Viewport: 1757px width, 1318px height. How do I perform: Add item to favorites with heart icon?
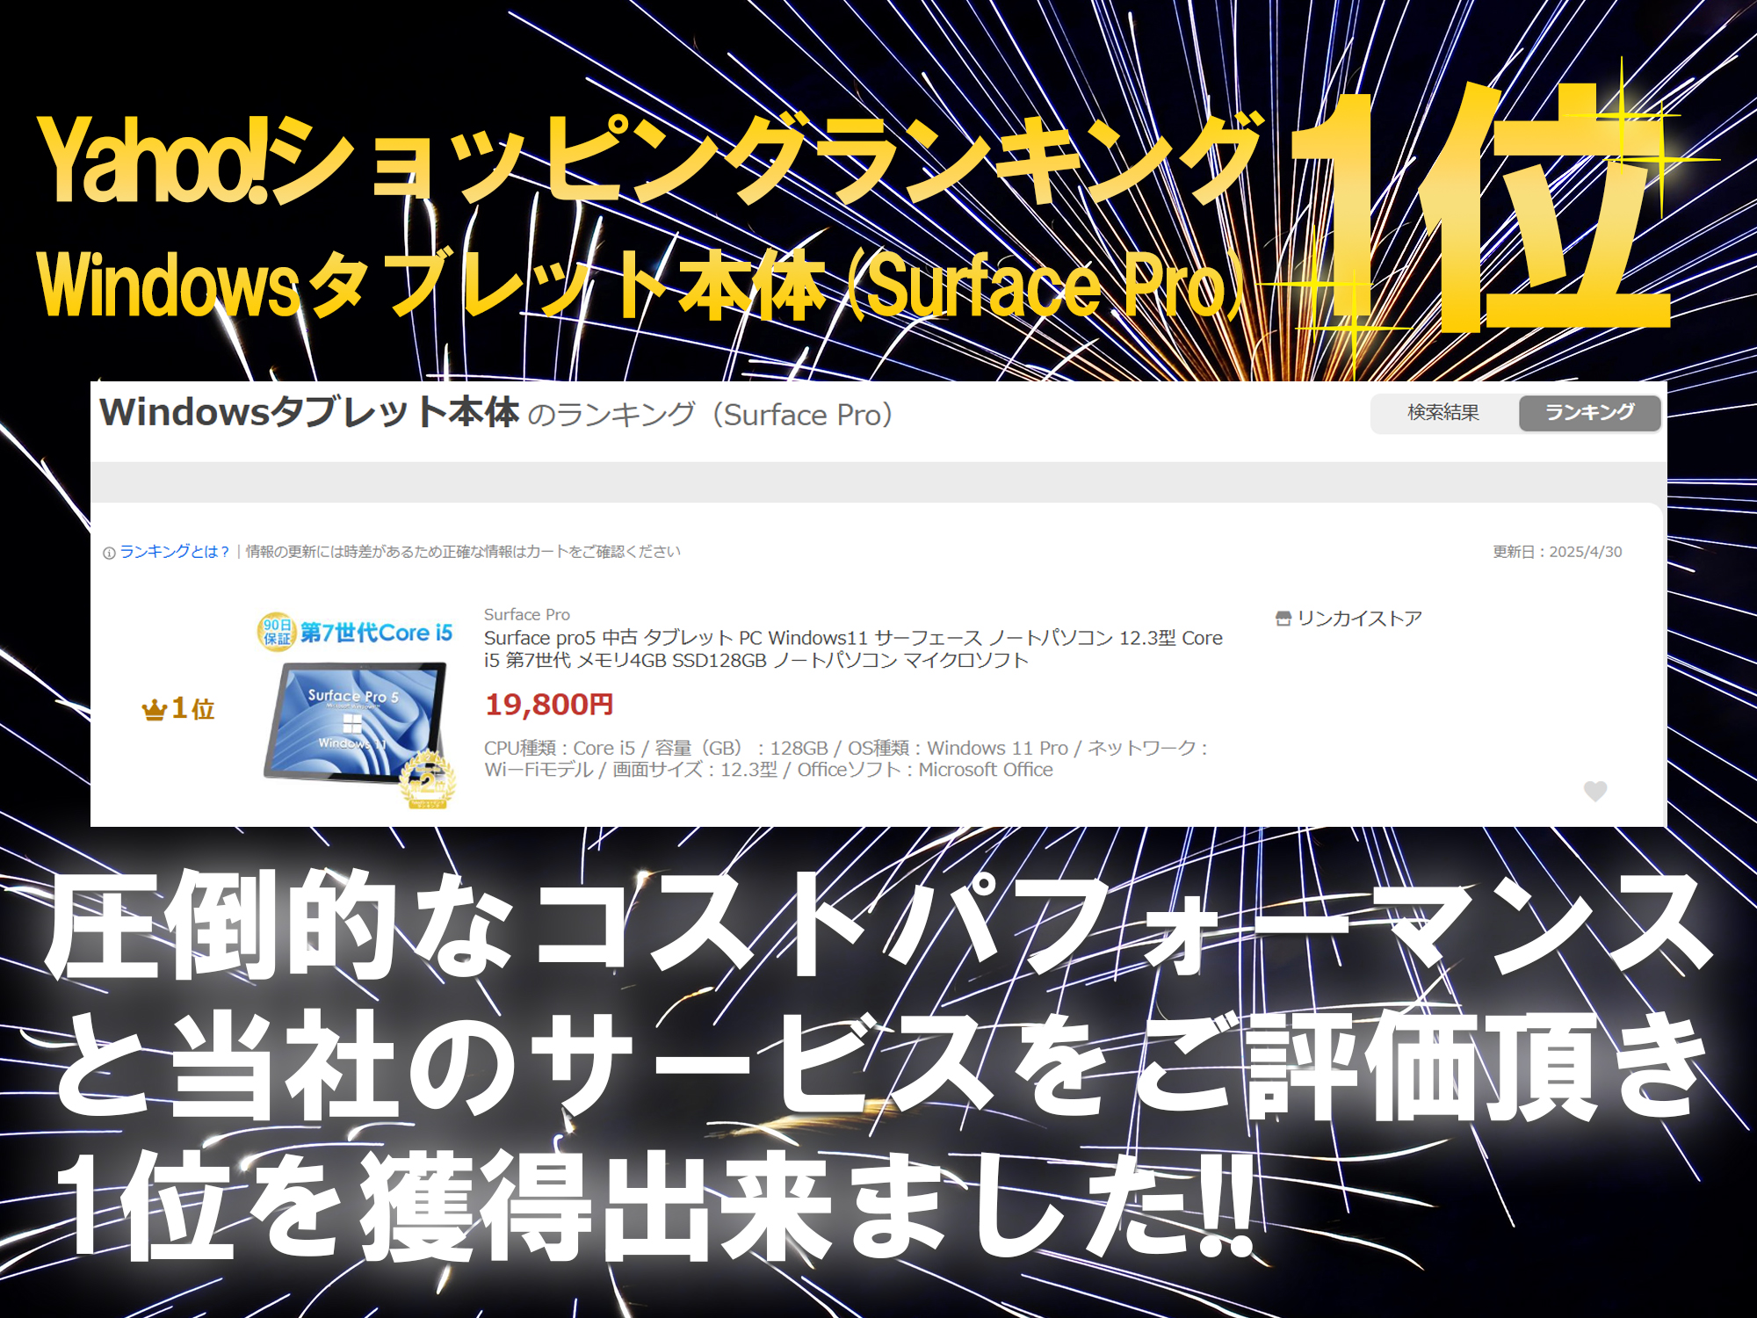[x=1595, y=791]
